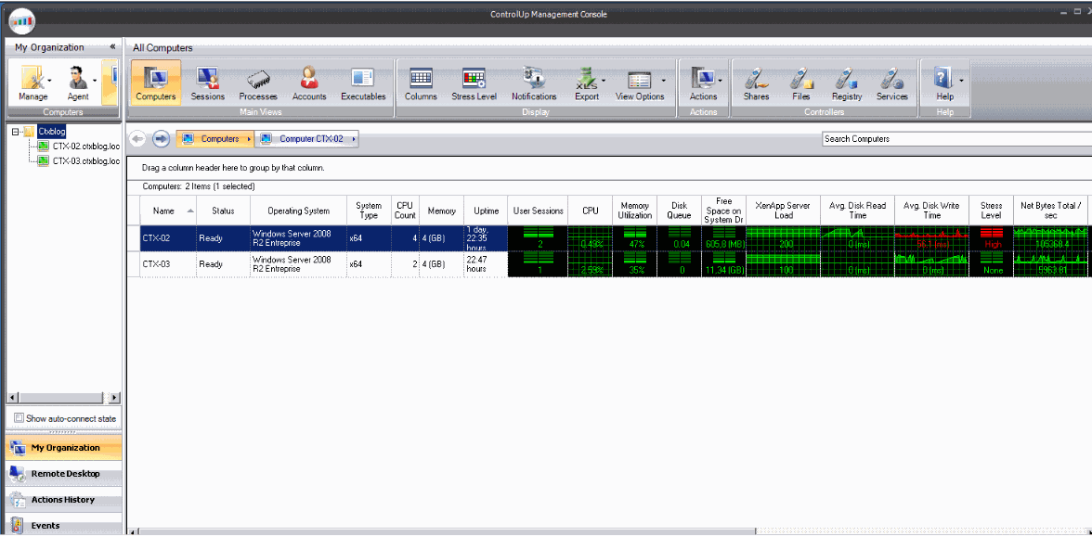Click CTX-02 uptime '1 day, 22:35 hours'

point(487,237)
